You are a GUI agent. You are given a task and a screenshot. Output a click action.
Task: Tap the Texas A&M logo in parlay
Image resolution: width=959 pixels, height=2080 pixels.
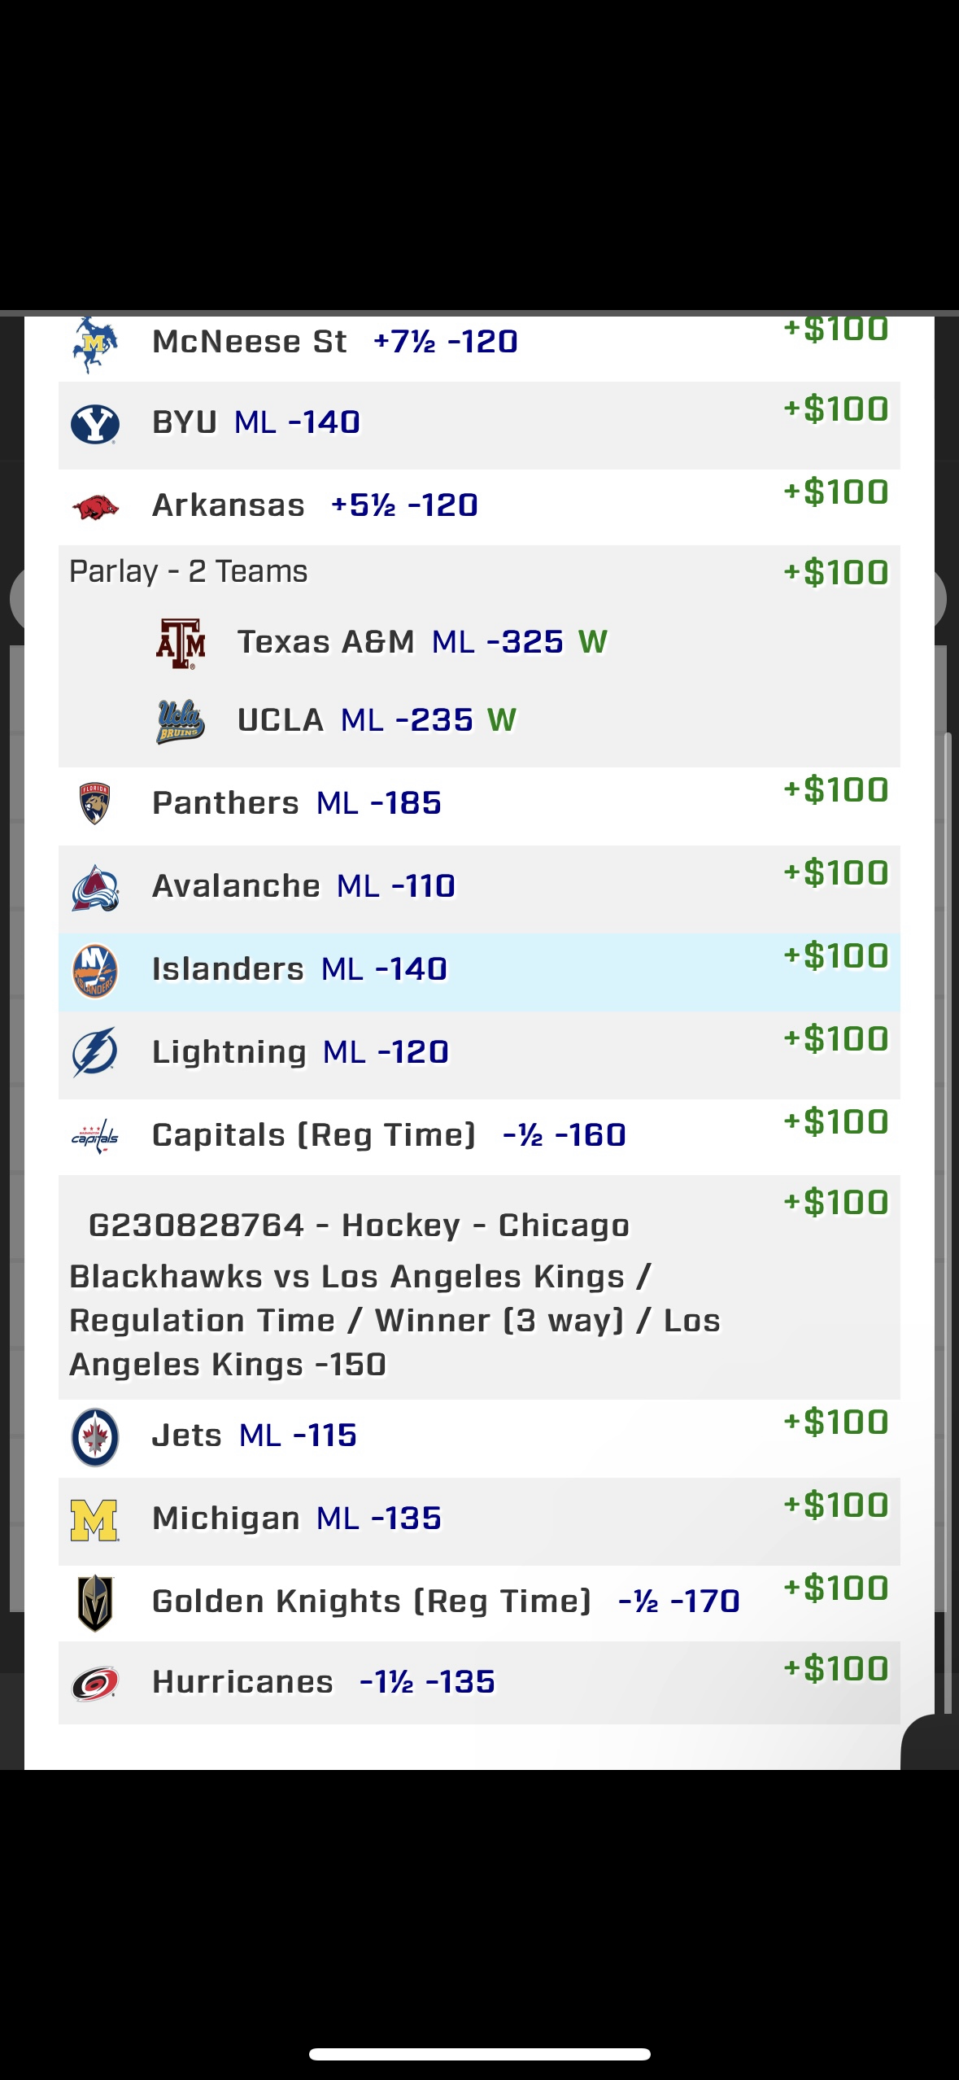(x=181, y=643)
